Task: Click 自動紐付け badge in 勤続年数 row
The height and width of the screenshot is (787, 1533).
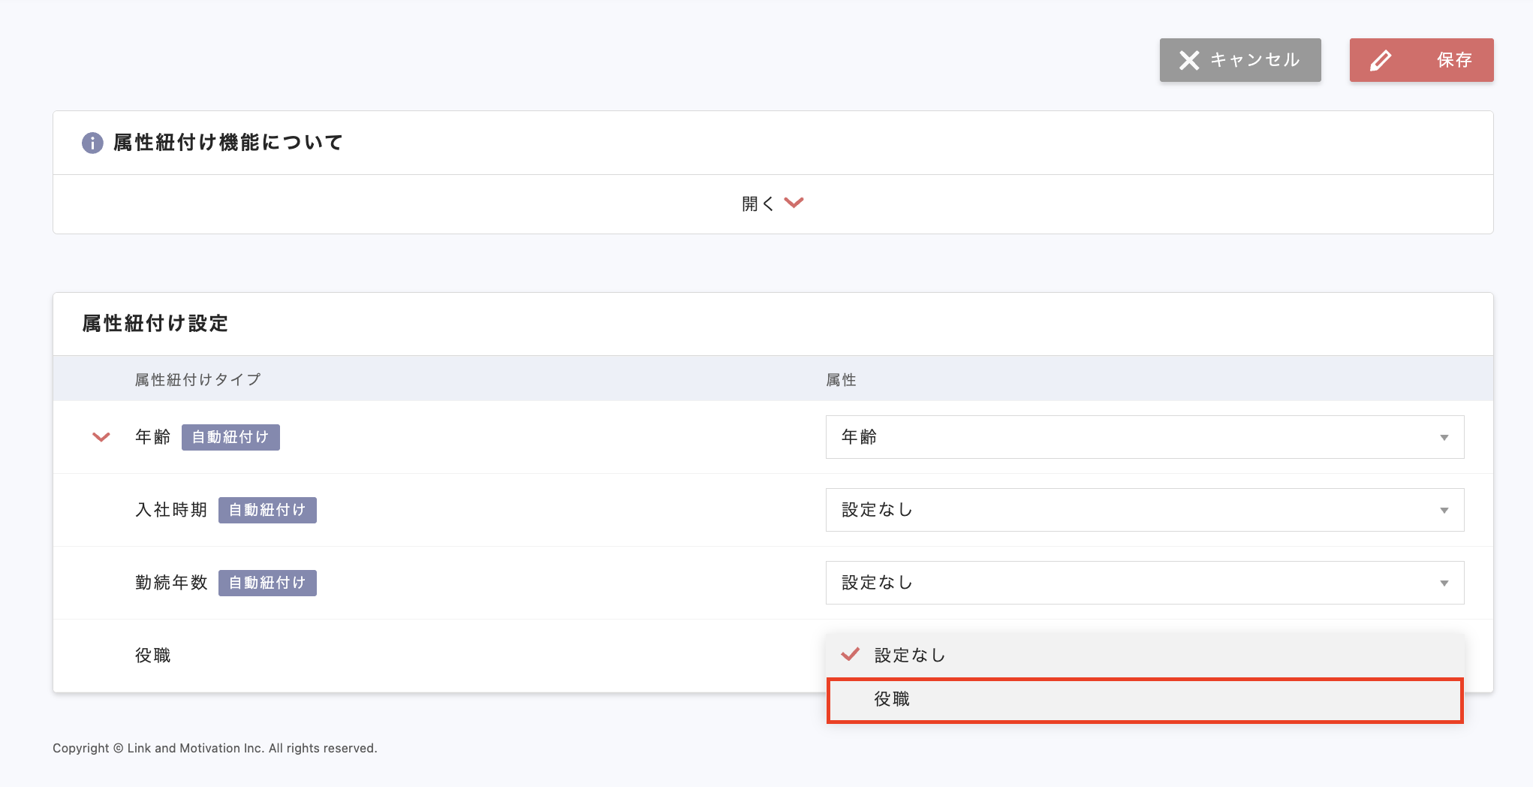Action: click(x=267, y=583)
